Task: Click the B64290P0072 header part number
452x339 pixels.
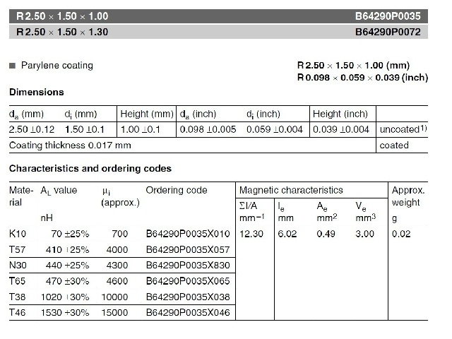Action: pyautogui.click(x=391, y=32)
